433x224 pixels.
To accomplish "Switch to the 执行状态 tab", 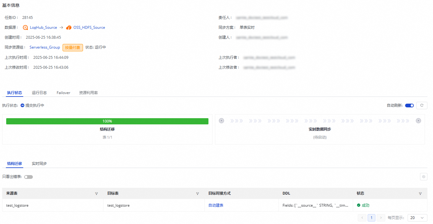I will (x=15, y=93).
